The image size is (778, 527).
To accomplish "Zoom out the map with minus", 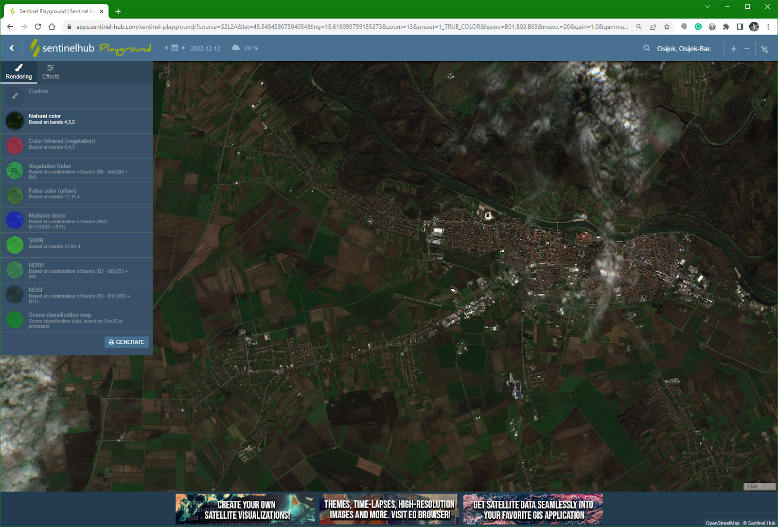I will (x=747, y=49).
